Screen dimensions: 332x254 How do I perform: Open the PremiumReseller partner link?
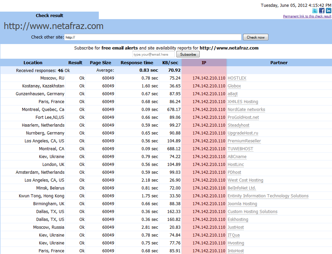pyautogui.click(x=244, y=141)
